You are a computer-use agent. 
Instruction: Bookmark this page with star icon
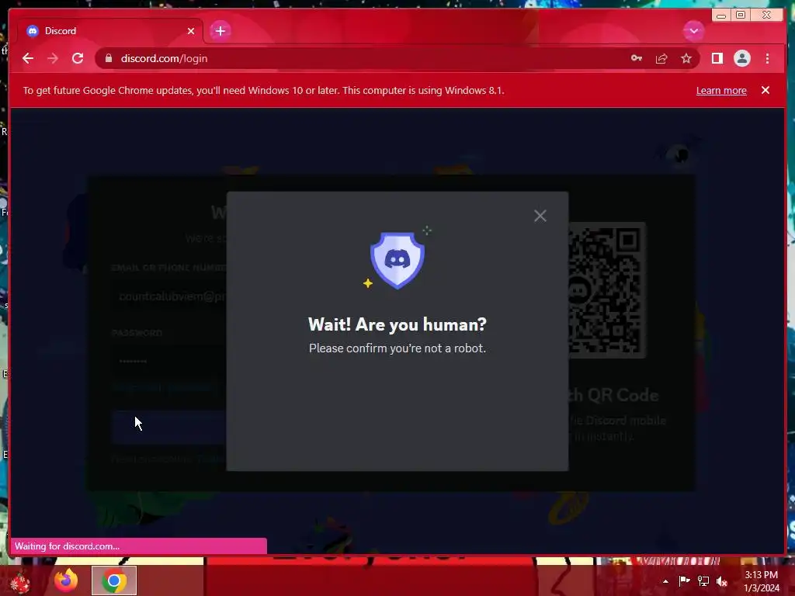point(686,59)
